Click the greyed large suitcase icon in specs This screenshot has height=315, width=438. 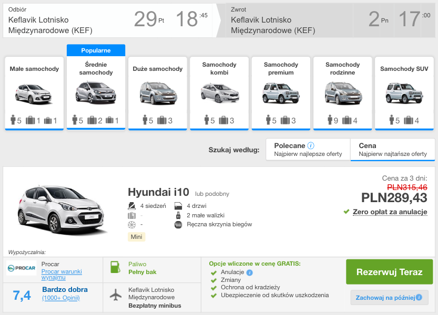point(131,215)
